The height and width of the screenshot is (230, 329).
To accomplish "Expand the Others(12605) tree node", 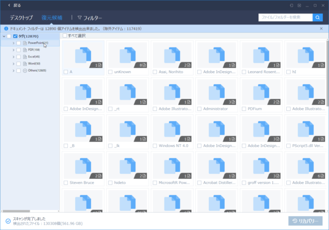I will click(13, 70).
